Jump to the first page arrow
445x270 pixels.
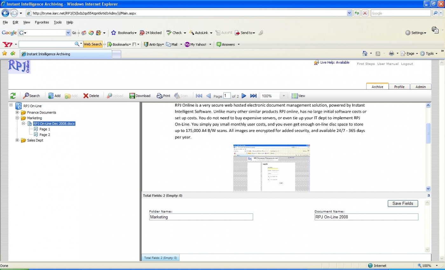199,96
